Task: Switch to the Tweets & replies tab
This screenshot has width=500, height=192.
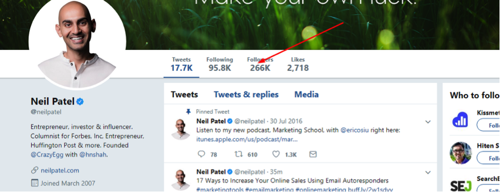Action: [246, 95]
